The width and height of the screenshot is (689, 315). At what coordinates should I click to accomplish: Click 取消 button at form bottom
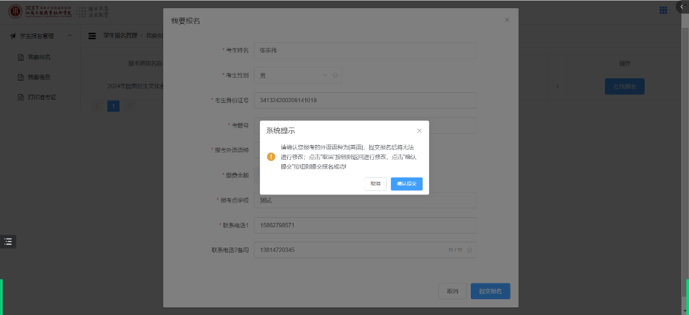click(x=452, y=291)
